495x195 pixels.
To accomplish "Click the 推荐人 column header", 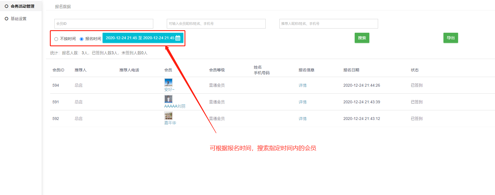I will pos(81,70).
